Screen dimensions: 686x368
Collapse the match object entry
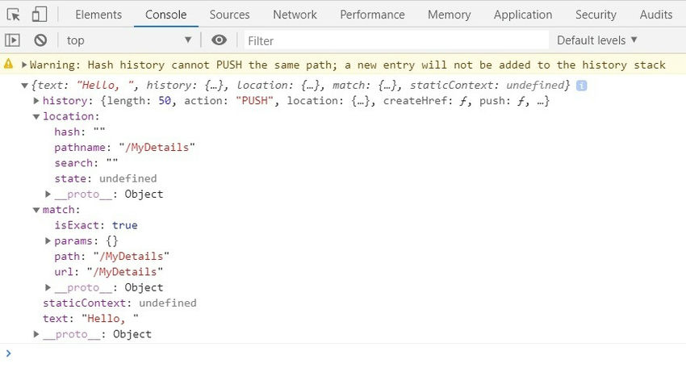click(36, 210)
